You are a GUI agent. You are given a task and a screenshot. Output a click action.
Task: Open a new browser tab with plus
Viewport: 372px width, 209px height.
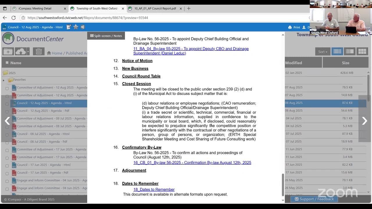[189, 8]
